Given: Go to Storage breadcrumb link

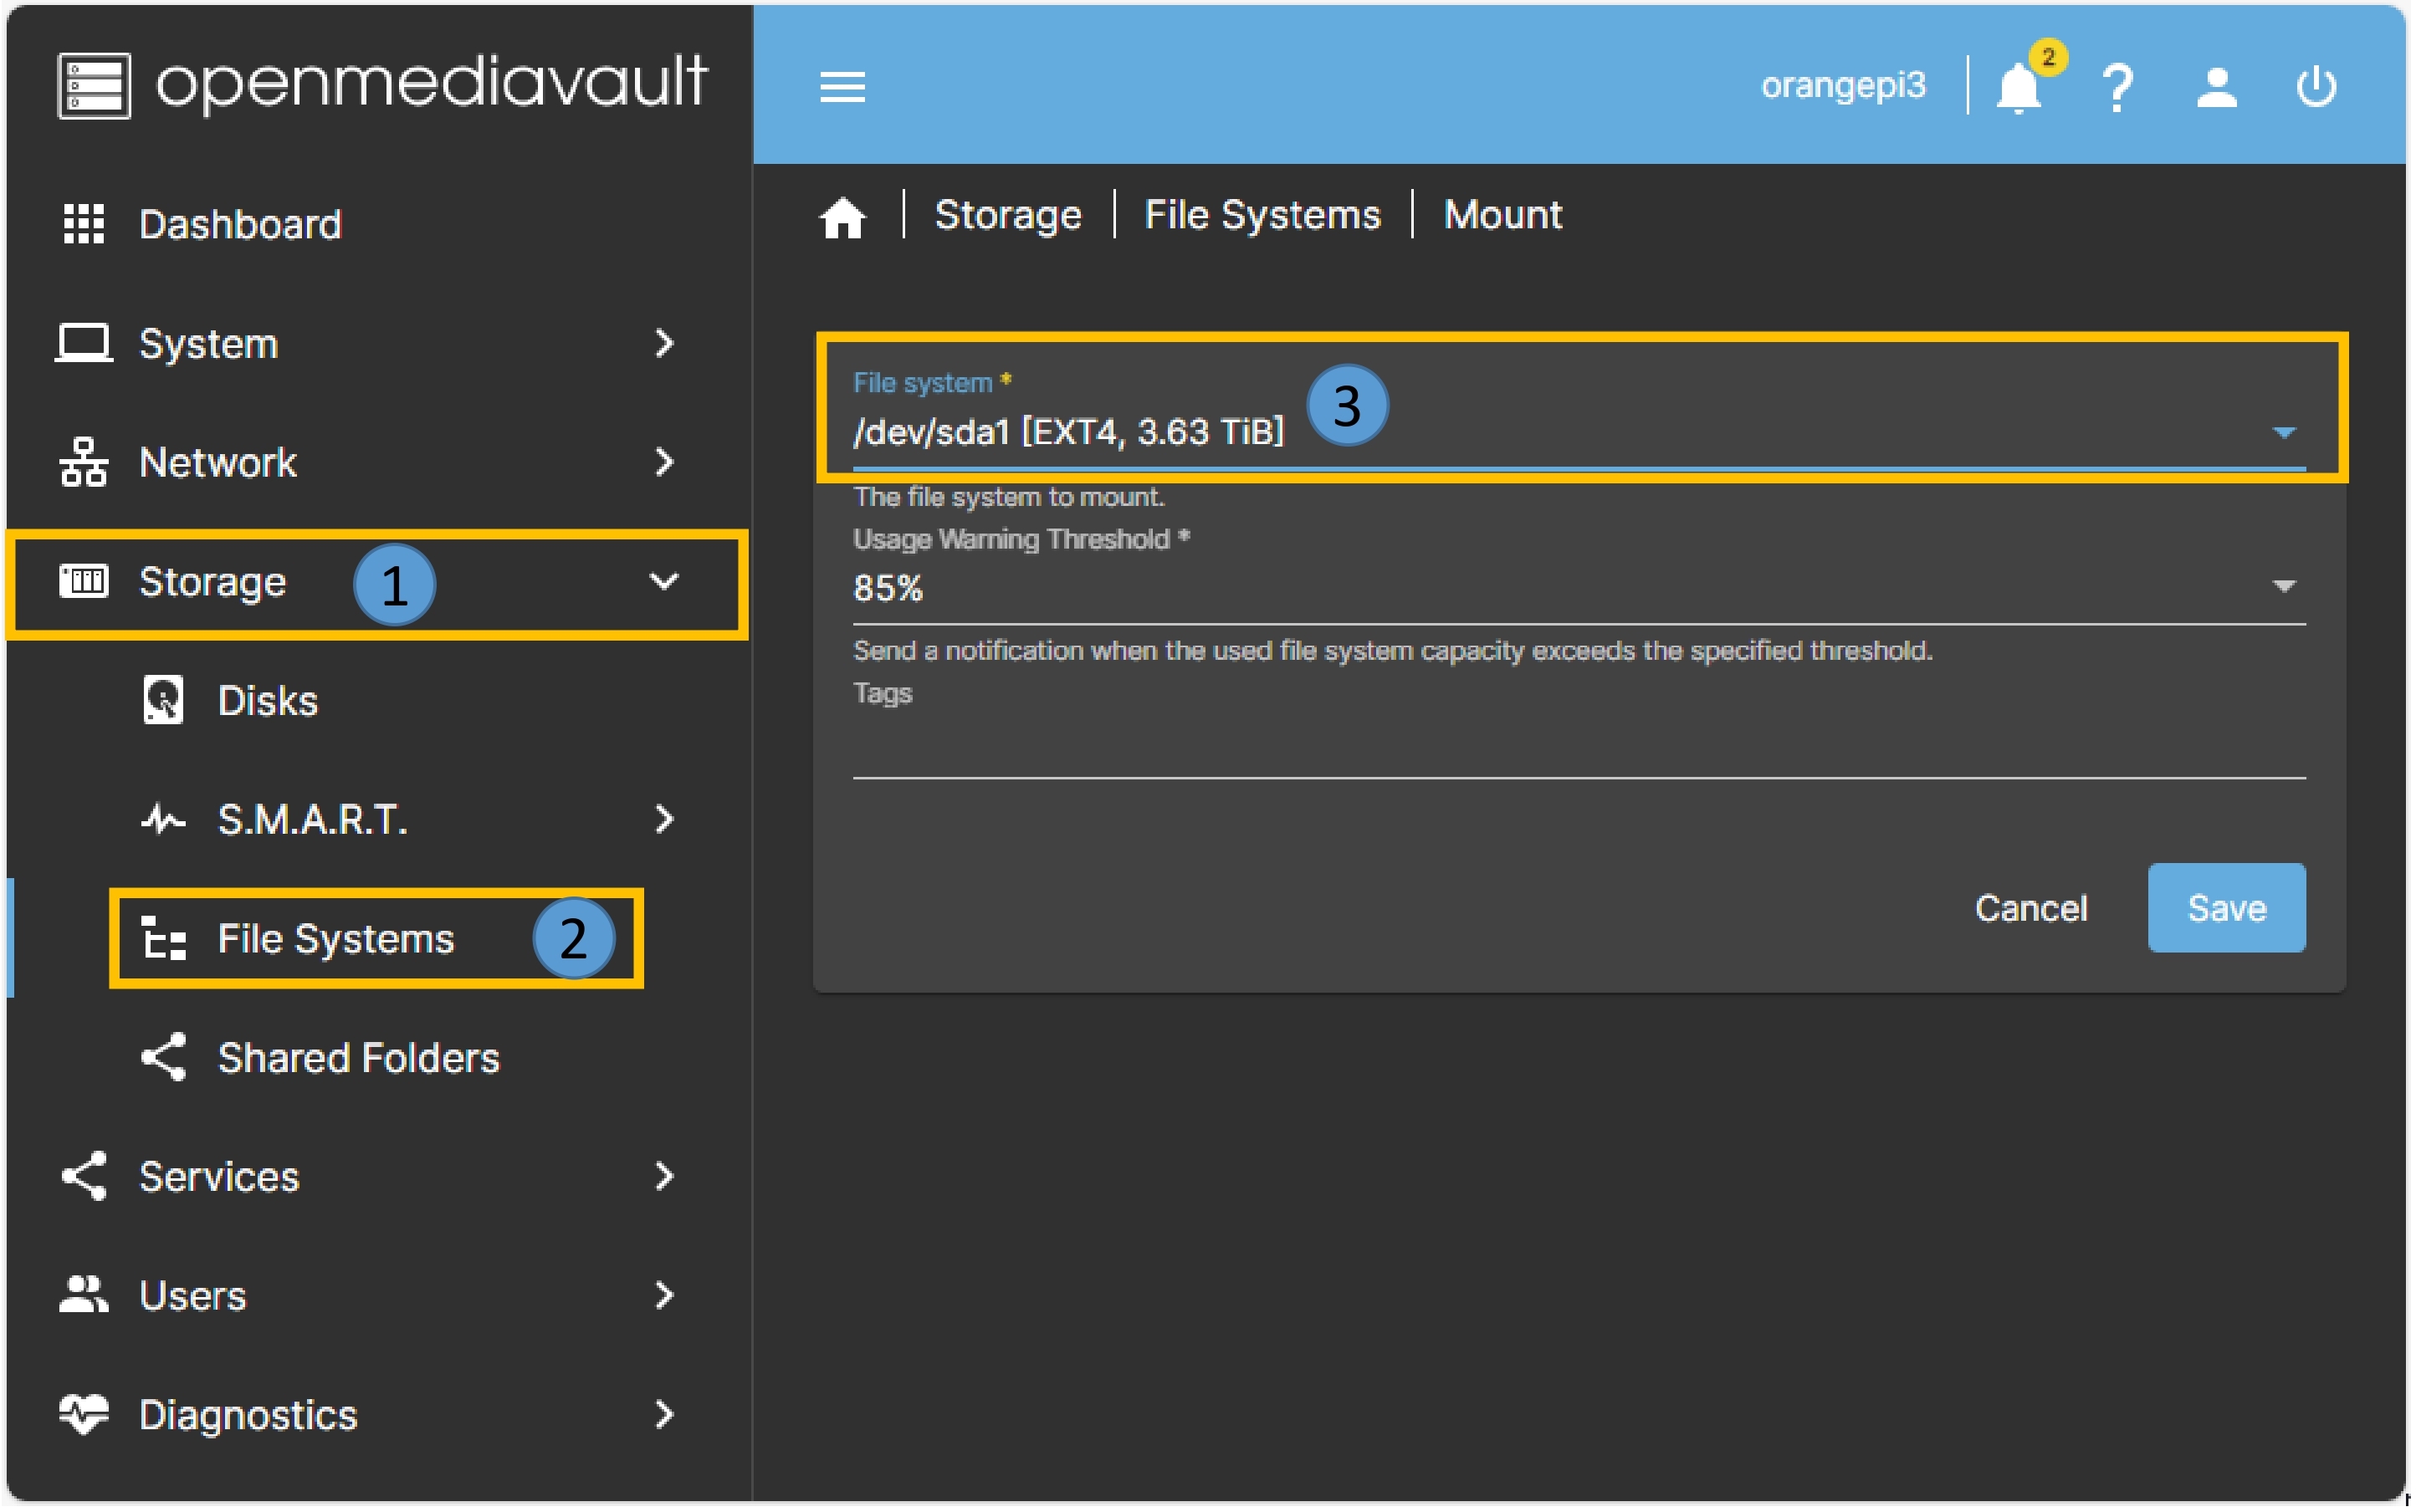Looking at the screenshot, I should pos(1010,215).
